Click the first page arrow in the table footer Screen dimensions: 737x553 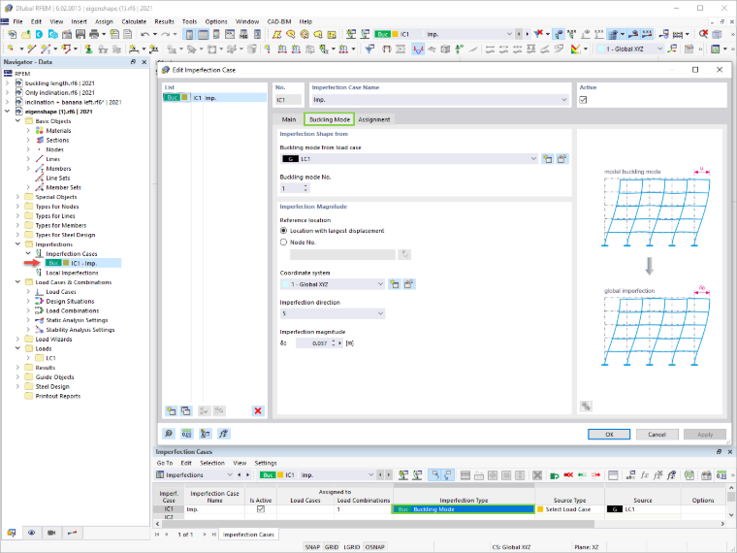click(x=157, y=535)
